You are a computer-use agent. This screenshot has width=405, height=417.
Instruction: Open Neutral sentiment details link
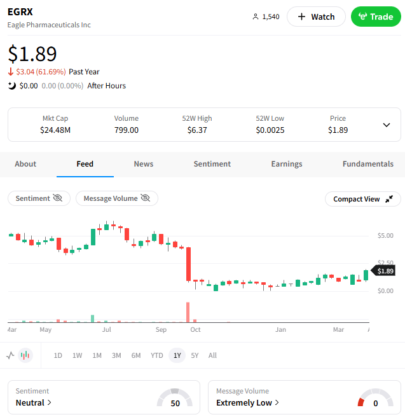coord(34,402)
